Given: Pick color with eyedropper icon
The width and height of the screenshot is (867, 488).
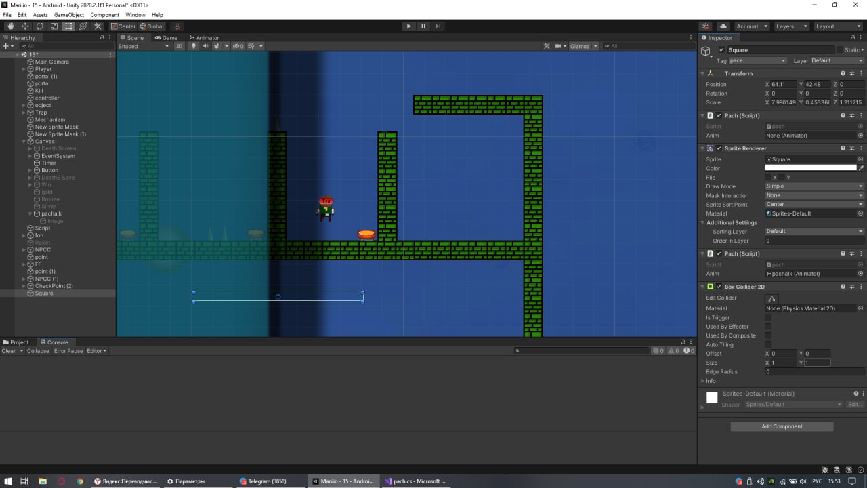Looking at the screenshot, I should click(861, 168).
